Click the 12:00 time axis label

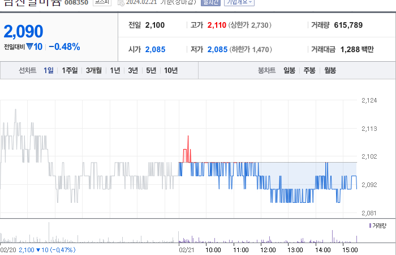[268, 250]
